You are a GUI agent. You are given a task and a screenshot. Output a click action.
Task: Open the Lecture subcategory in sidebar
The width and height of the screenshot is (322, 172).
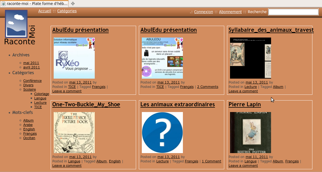tap(40, 102)
